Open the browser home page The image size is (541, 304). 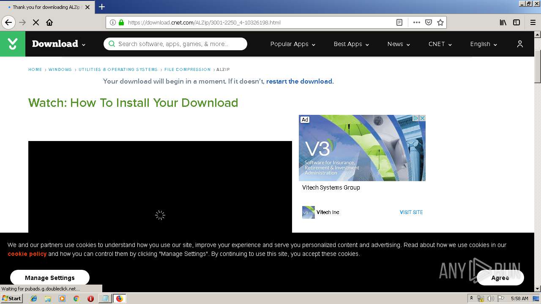click(49, 22)
